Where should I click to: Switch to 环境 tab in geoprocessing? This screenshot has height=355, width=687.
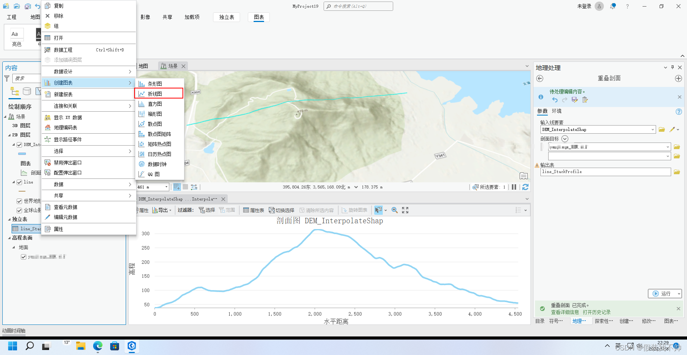click(x=557, y=111)
